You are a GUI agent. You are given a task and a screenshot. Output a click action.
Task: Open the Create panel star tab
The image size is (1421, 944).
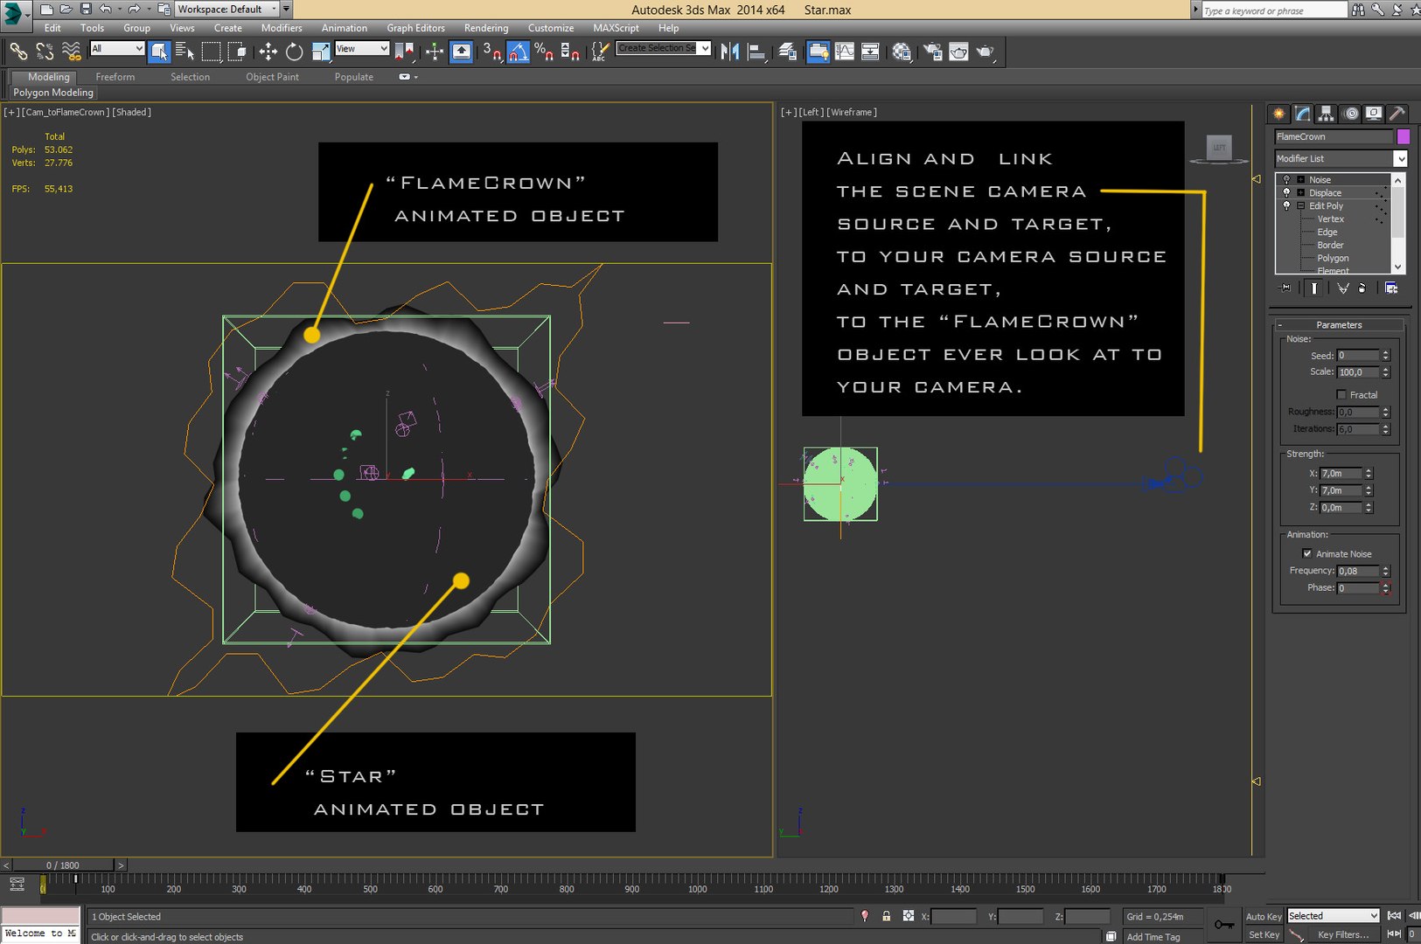1279,114
